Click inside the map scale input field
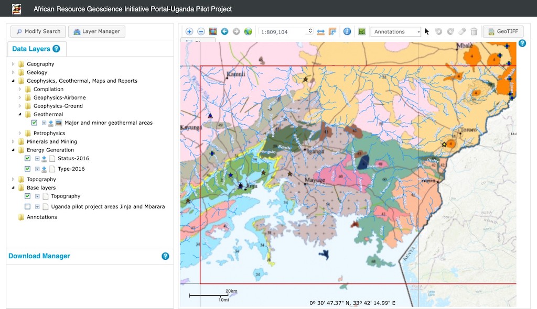Image resolution: width=537 pixels, height=309 pixels. [283, 31]
